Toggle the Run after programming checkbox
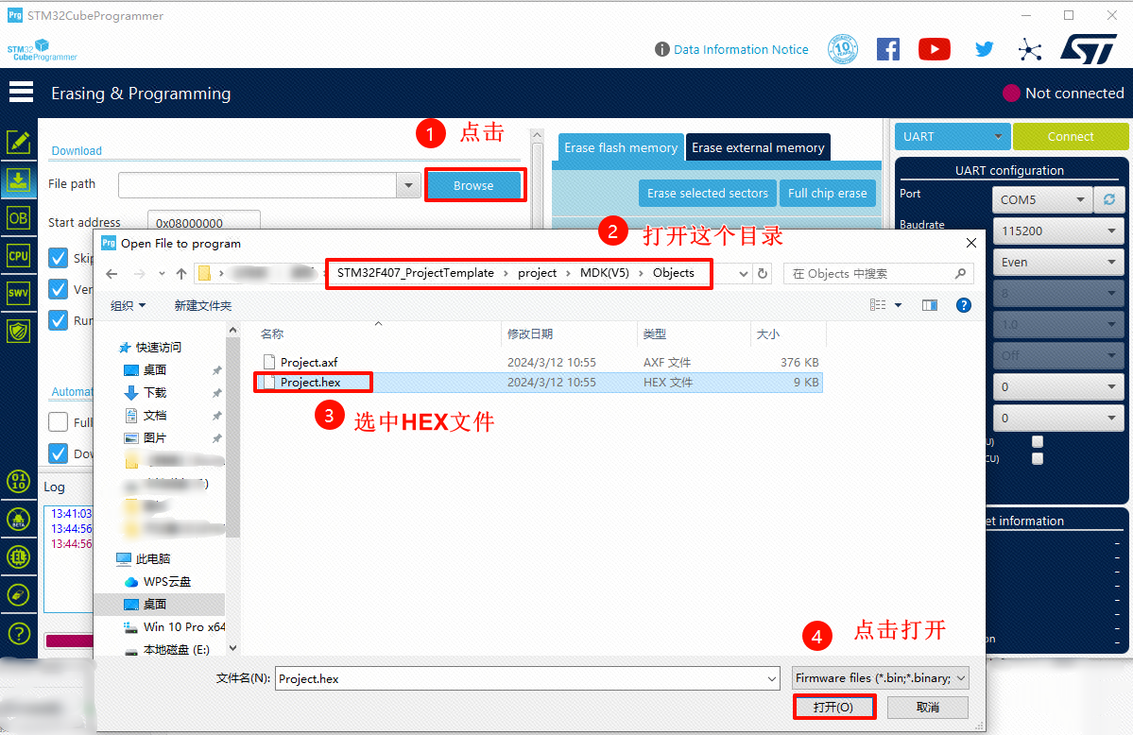Viewport: 1133px width, 735px height. [x=58, y=320]
